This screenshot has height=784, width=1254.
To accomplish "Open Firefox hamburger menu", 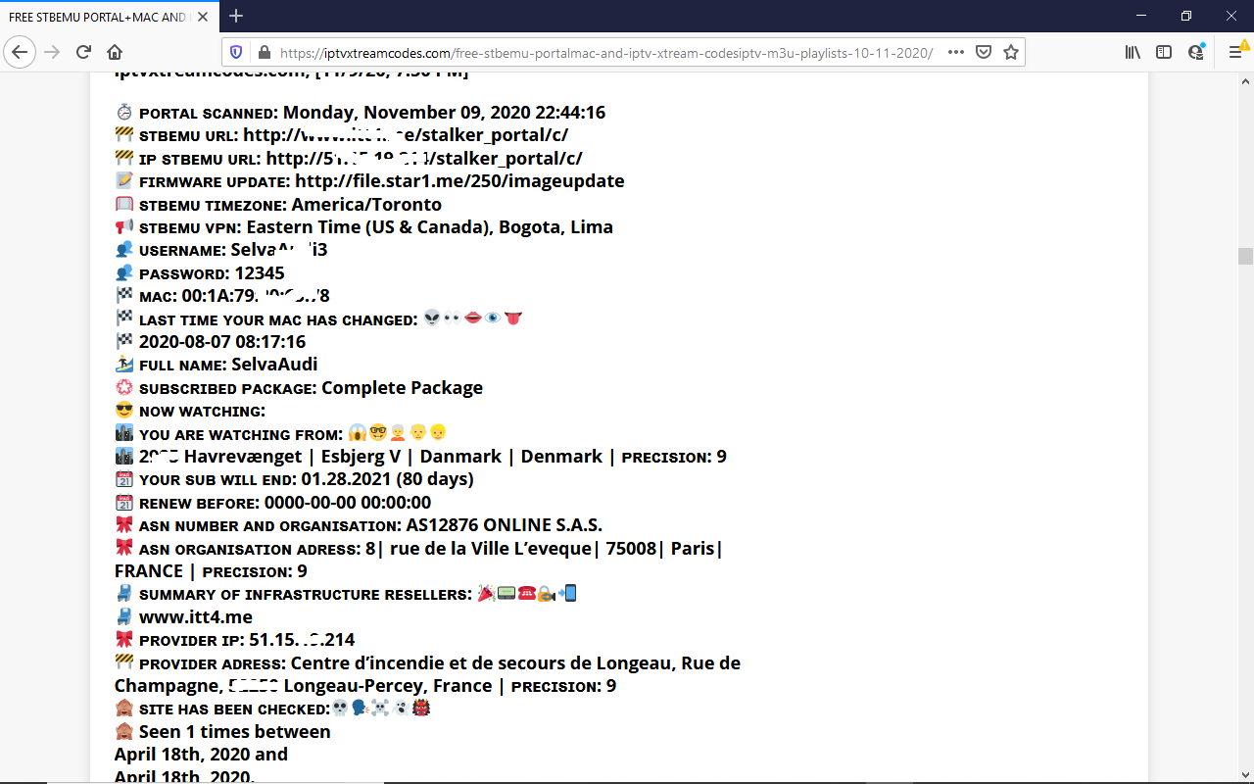I will click(x=1235, y=52).
